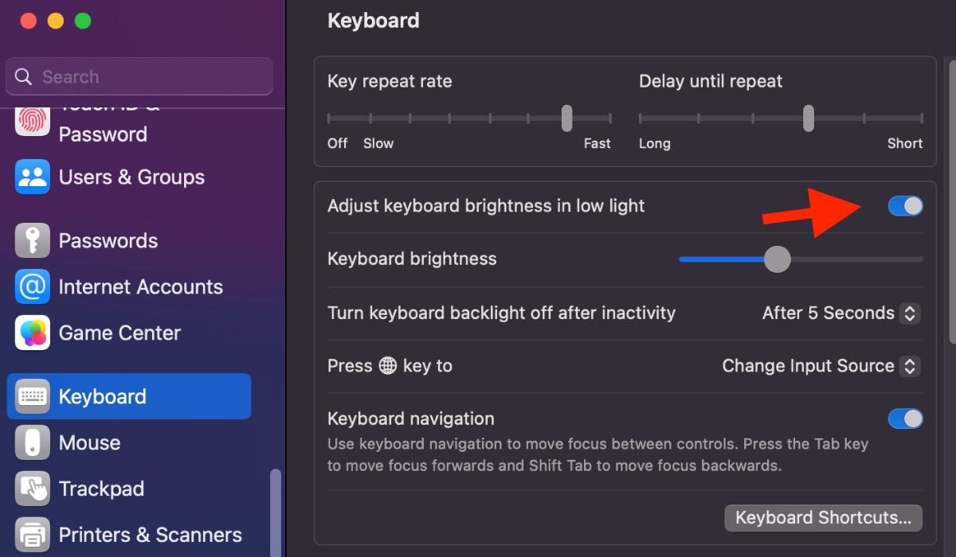Click the green window zoom button
Image resolution: width=956 pixels, height=557 pixels.
[x=83, y=21]
